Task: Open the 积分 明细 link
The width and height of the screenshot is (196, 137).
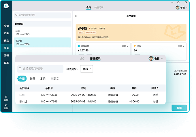Action: tap(181, 46)
